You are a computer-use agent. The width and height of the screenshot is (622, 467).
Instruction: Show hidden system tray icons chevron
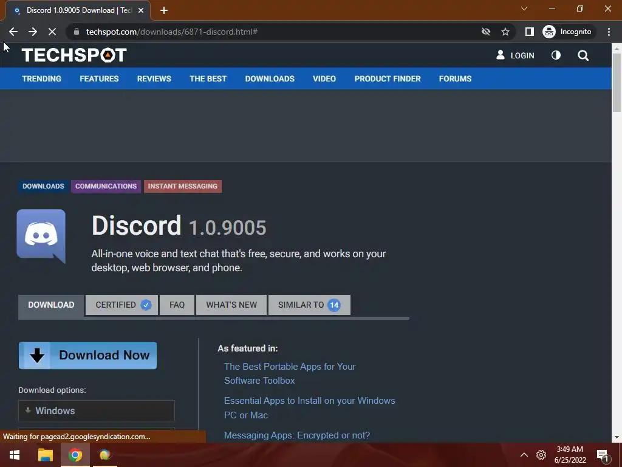coord(524,455)
